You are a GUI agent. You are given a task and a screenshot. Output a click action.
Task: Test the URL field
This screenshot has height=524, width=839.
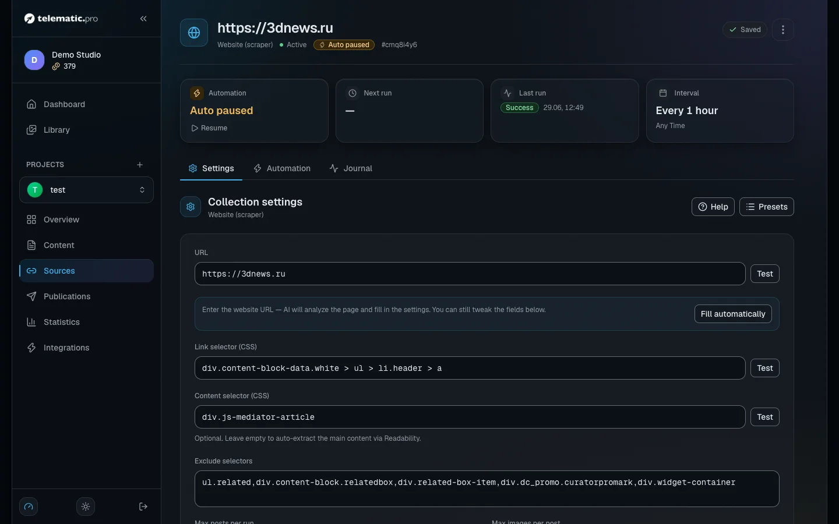tap(765, 274)
